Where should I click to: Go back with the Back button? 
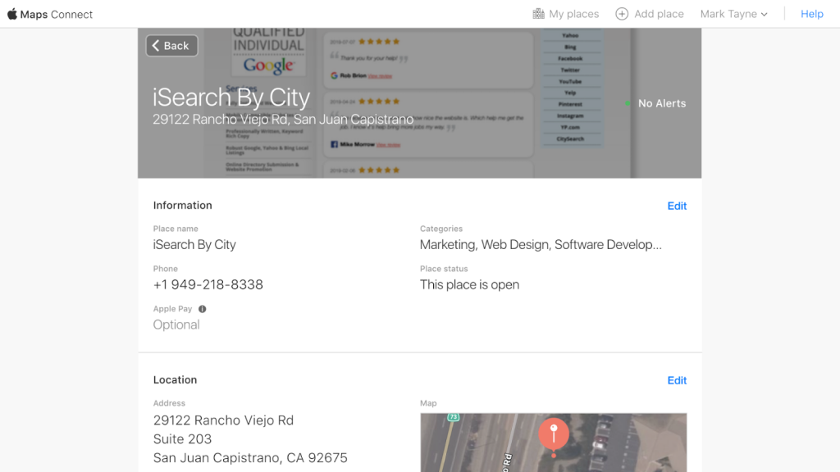point(171,46)
